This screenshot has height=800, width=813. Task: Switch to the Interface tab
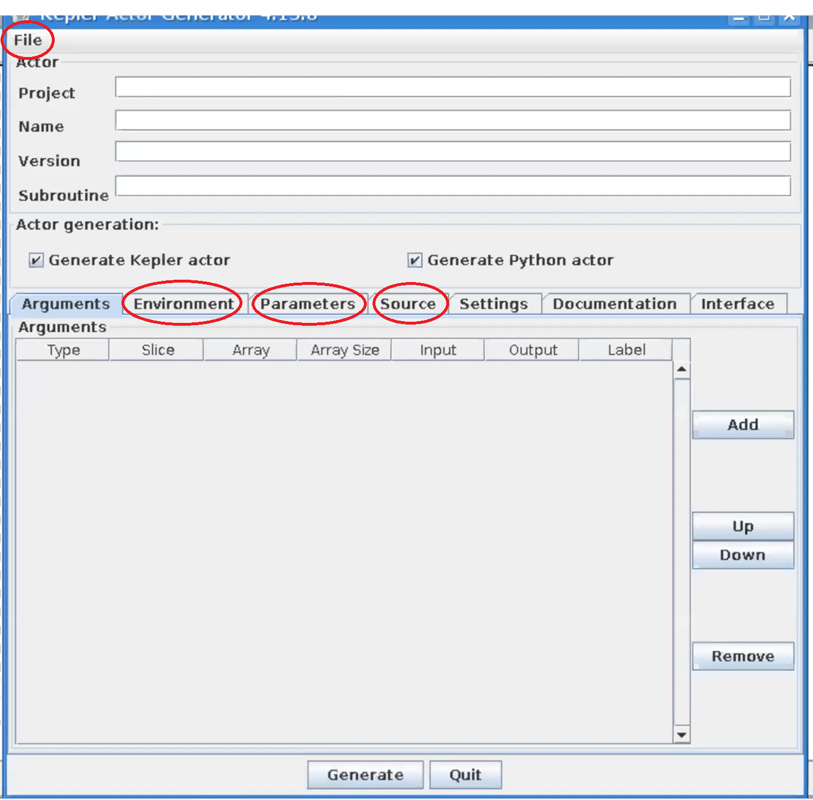click(738, 304)
